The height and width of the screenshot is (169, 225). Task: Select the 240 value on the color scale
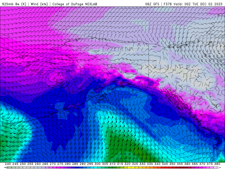click(x=8, y=164)
